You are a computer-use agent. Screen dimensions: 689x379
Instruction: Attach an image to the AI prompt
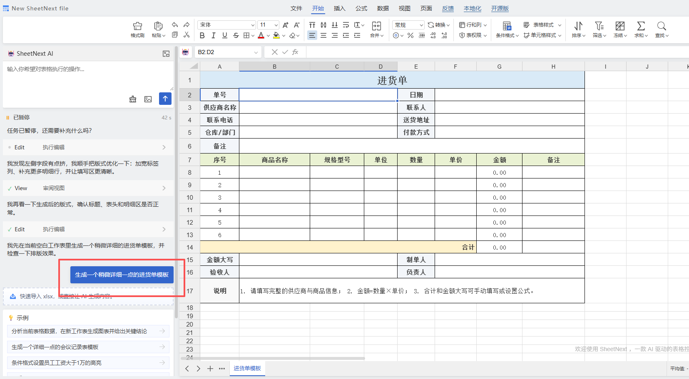pos(148,99)
